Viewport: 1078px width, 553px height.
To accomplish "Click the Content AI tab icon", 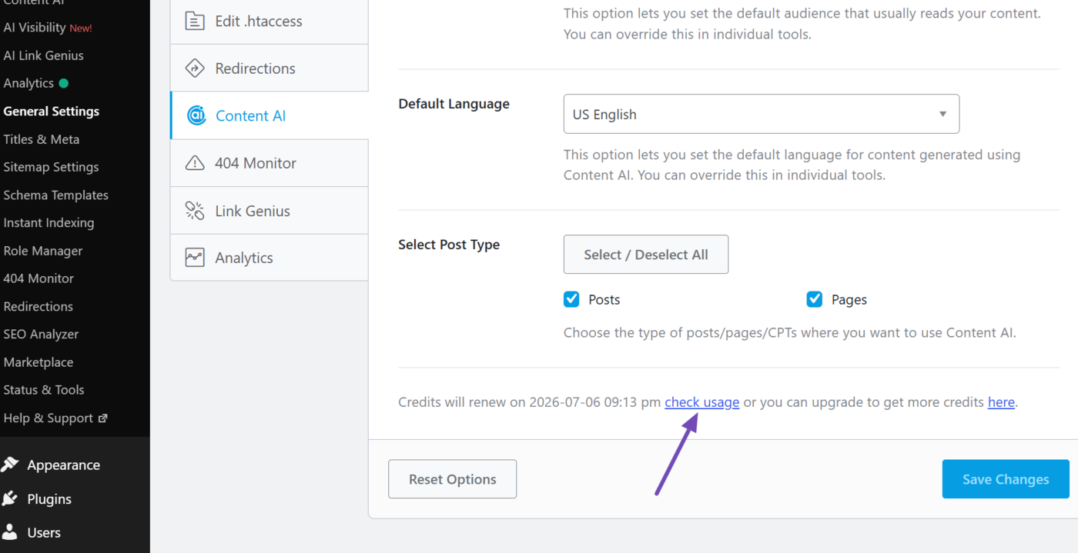I will (196, 115).
